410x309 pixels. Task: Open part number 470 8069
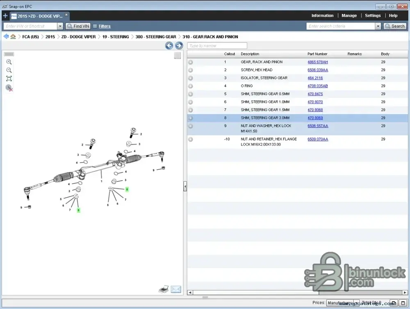point(315,118)
